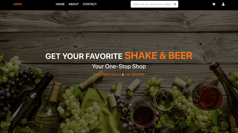
Task: Go to the HOME menu item
Action: [60, 4]
